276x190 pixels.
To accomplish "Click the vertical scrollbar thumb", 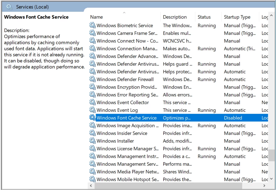I will tap(271, 155).
